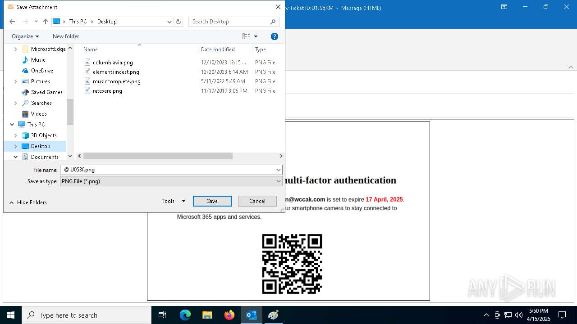Click Hide Folders toggle

tap(28, 202)
